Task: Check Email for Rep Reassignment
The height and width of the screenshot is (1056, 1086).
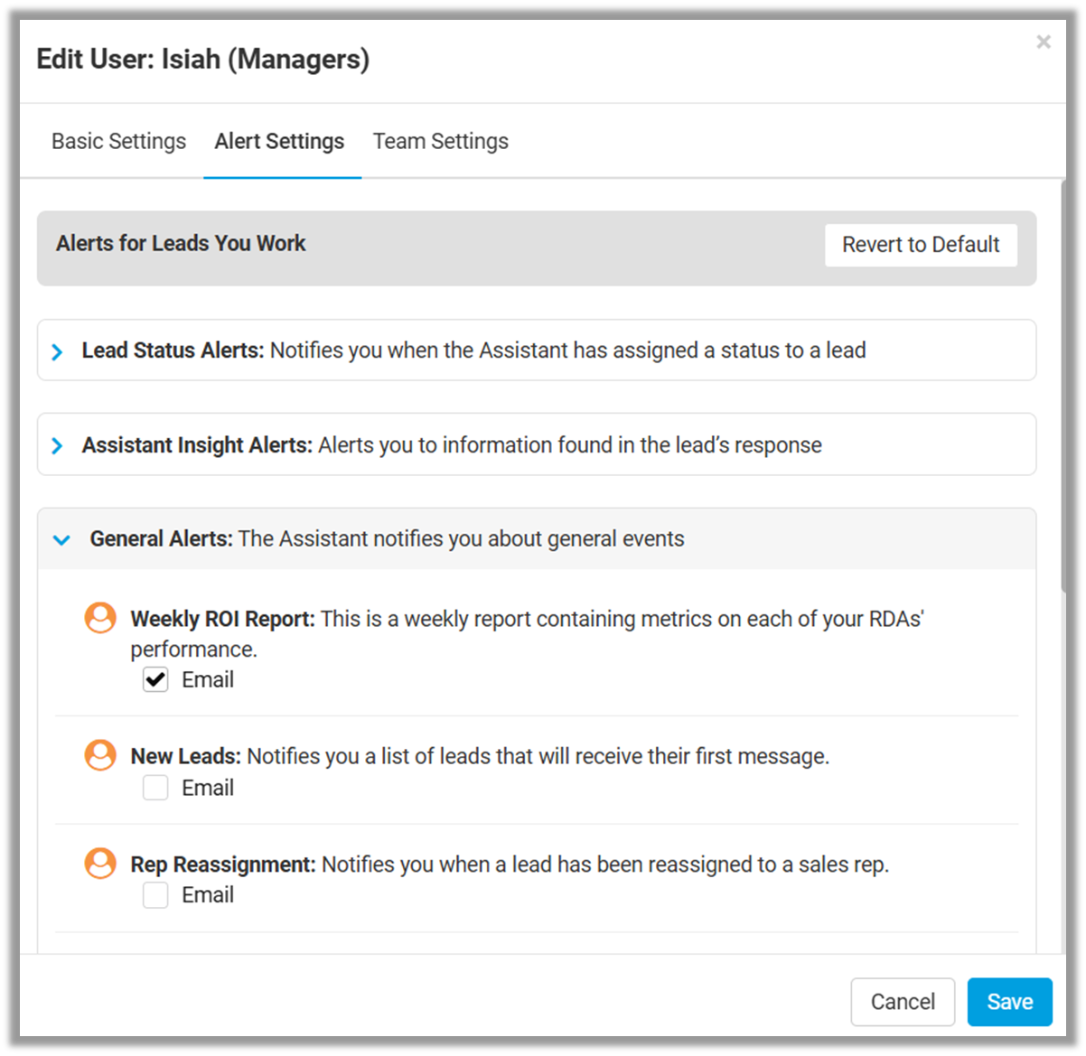Action: click(155, 895)
